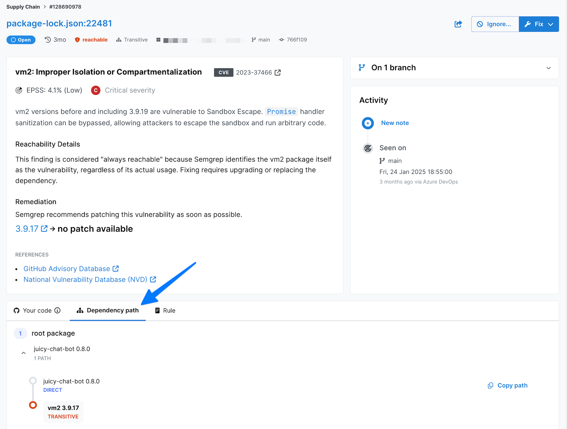Image resolution: width=567 pixels, height=429 pixels.
Task: Click the commit hash 766f109
Action: click(297, 40)
